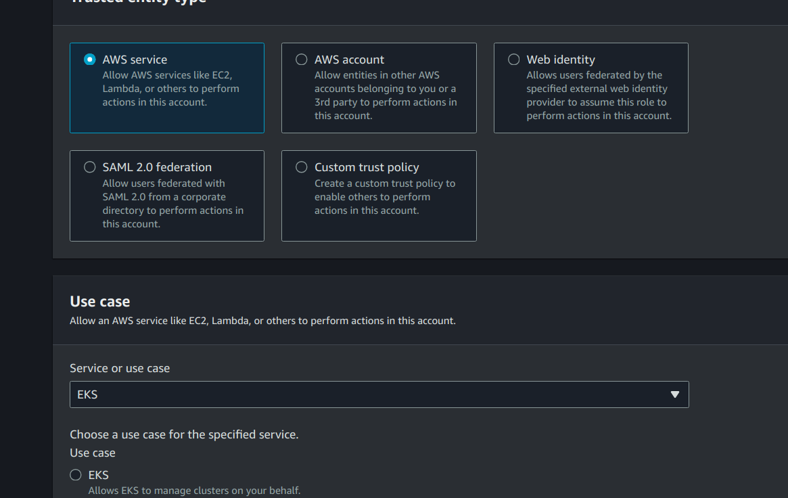Enable the Custom trust policy radio option
788x498 pixels.
[302, 167]
